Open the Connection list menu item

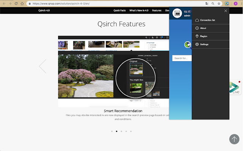point(207,20)
